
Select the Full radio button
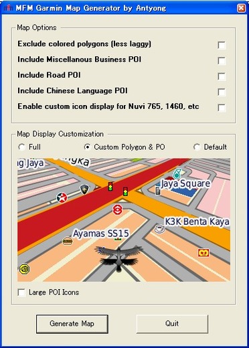[x=21, y=147]
